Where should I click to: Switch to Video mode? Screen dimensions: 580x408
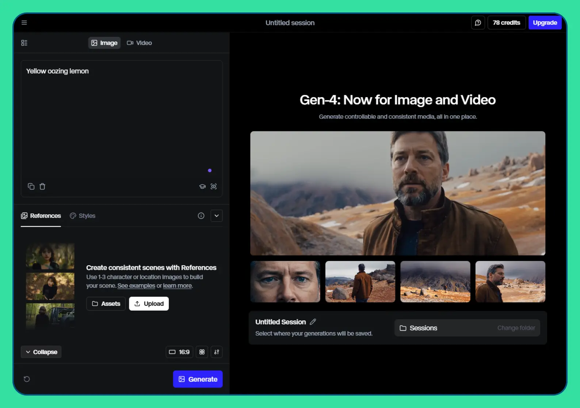pyautogui.click(x=139, y=43)
